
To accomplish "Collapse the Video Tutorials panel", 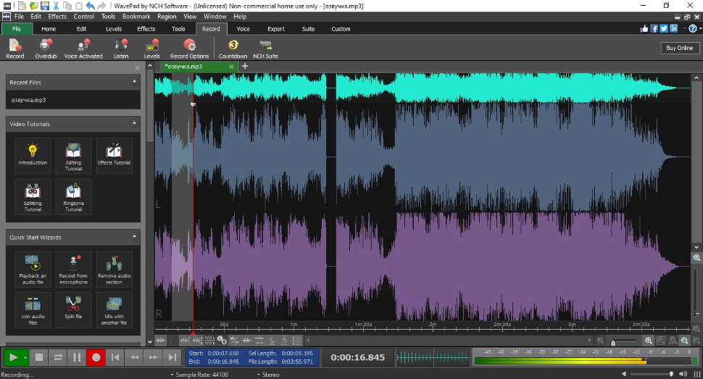I will click(x=133, y=123).
